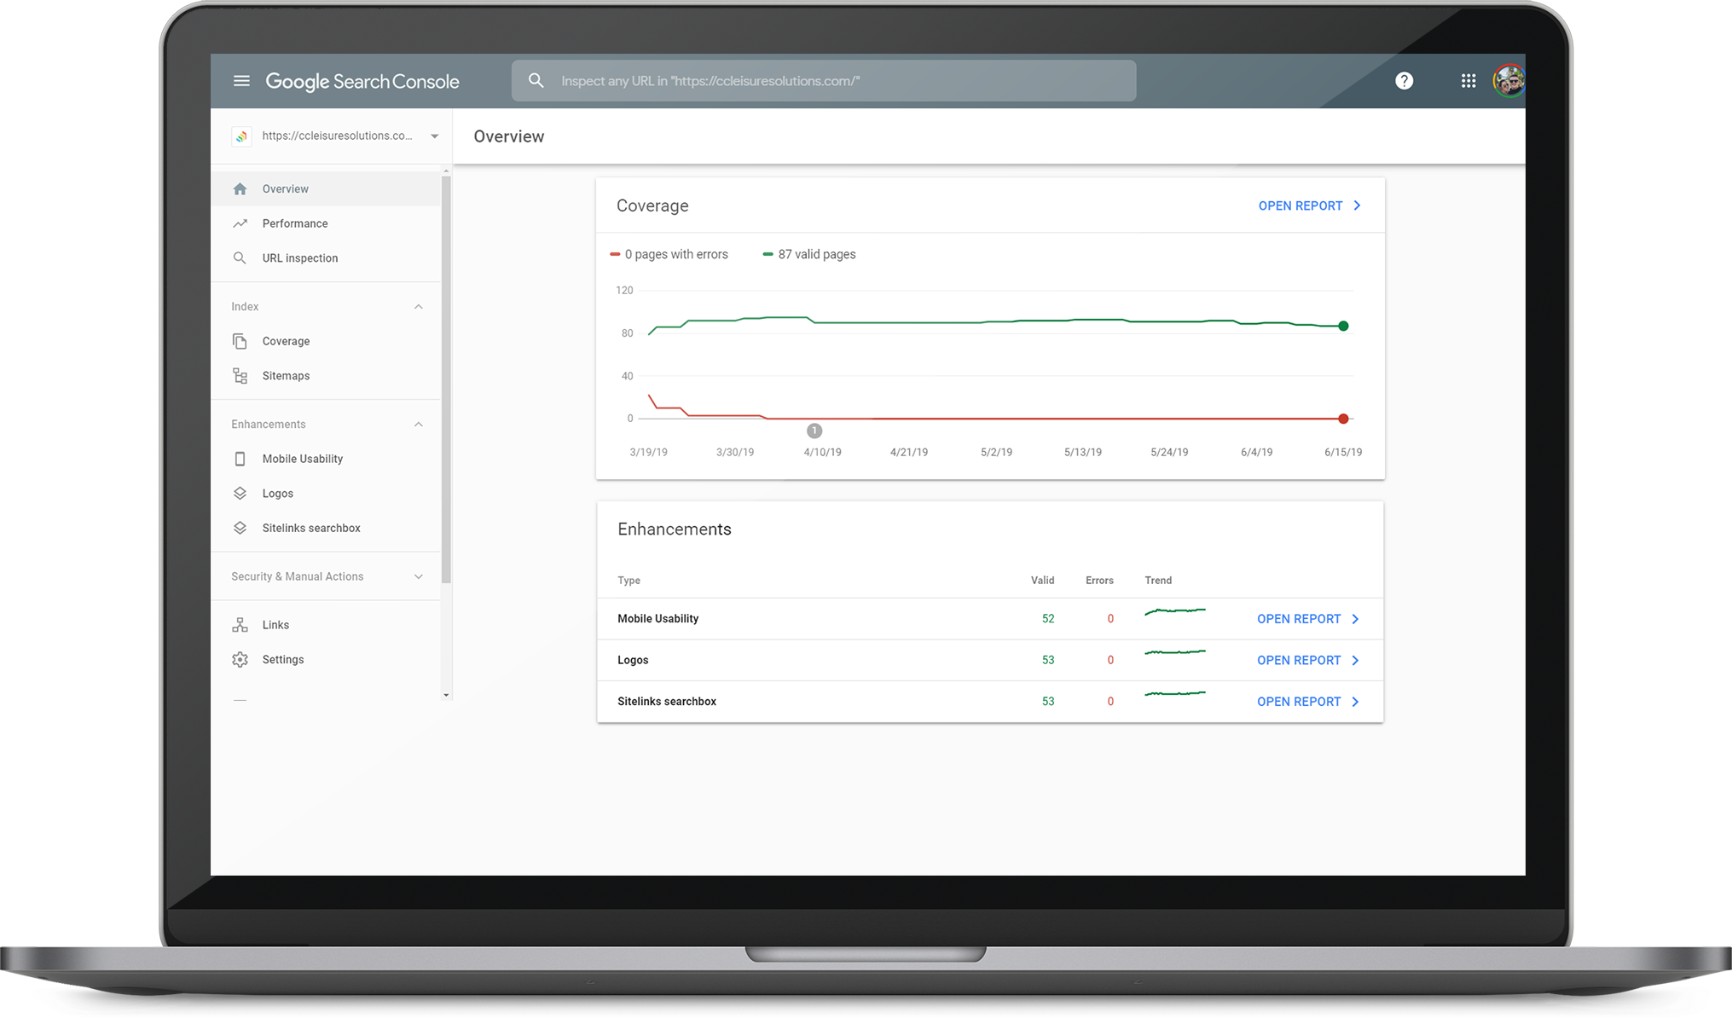This screenshot has height=1018, width=1732.
Task: Click the sidebar scrollbar up arrow
Action: click(446, 171)
